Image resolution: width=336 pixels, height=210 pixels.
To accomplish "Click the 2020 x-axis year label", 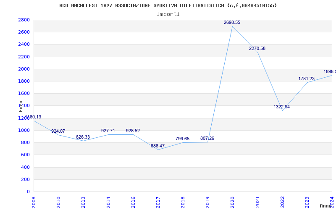I will tap(233, 202).
